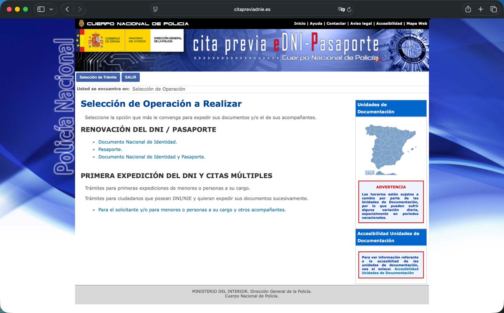504x313 pixels.
Task: Open the Mapa Web menu link
Action: [x=417, y=24]
